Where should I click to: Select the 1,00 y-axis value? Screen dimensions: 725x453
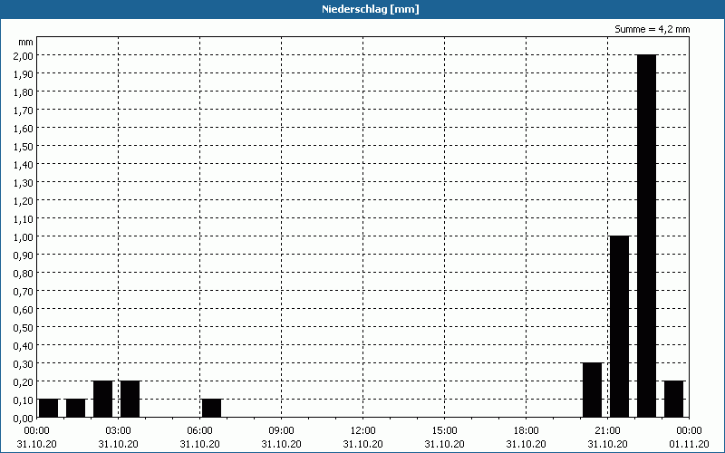(24, 236)
